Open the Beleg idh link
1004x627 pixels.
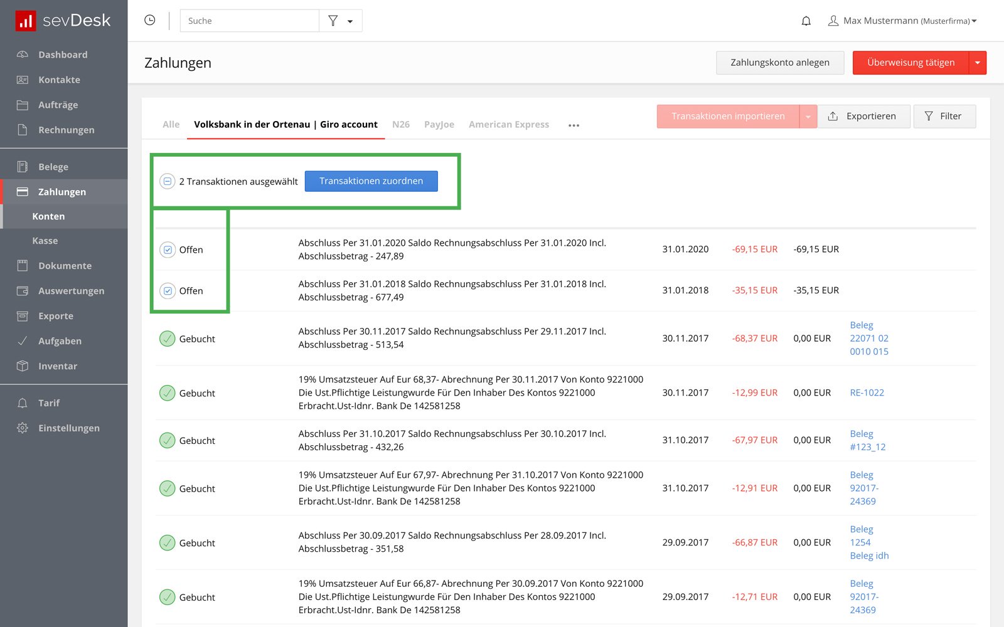[869, 556]
